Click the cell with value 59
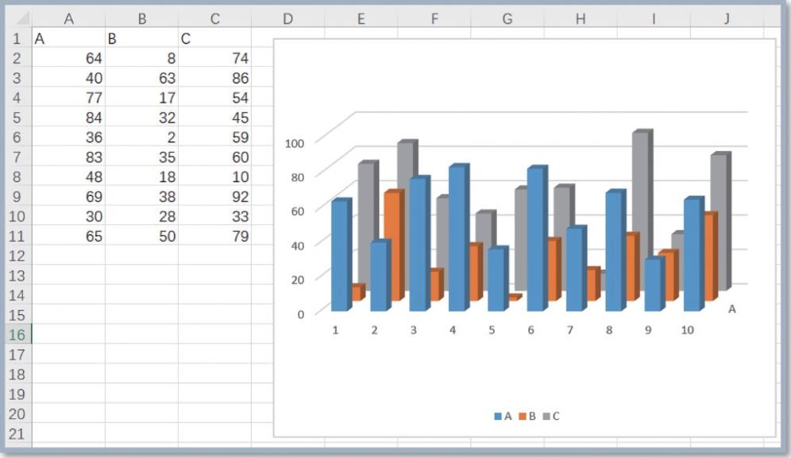The image size is (791, 458). coord(215,137)
